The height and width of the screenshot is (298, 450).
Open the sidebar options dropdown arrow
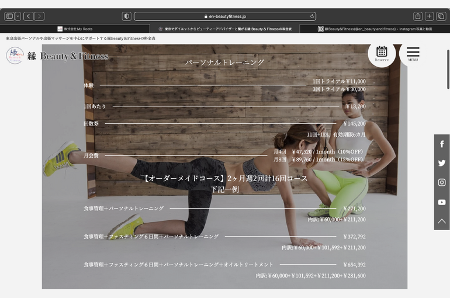[x=18, y=16]
